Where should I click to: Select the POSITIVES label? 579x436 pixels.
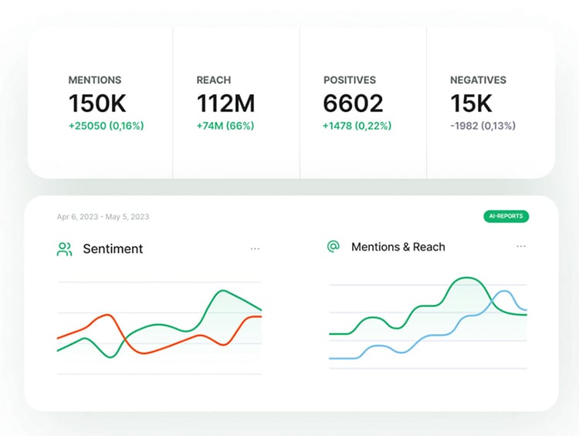tap(350, 80)
